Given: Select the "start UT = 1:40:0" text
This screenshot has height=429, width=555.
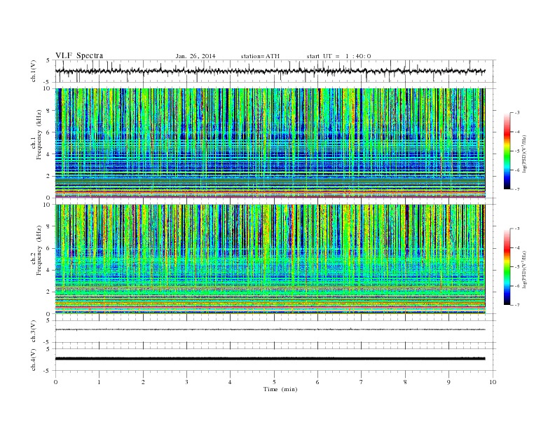Looking at the screenshot, I should click(x=338, y=56).
